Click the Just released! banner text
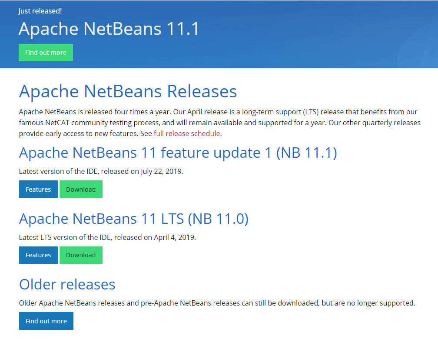The width and height of the screenshot is (438, 339). click(x=40, y=11)
